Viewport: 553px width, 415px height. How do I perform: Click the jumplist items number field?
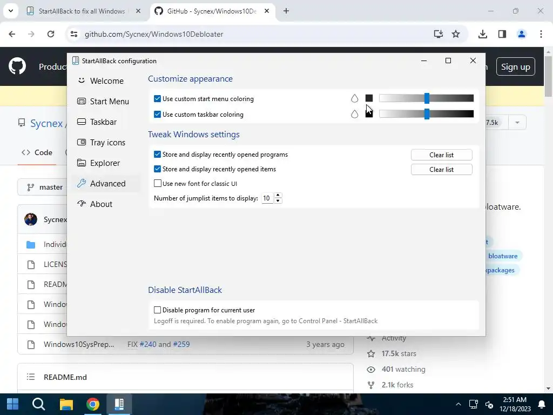[x=267, y=198]
